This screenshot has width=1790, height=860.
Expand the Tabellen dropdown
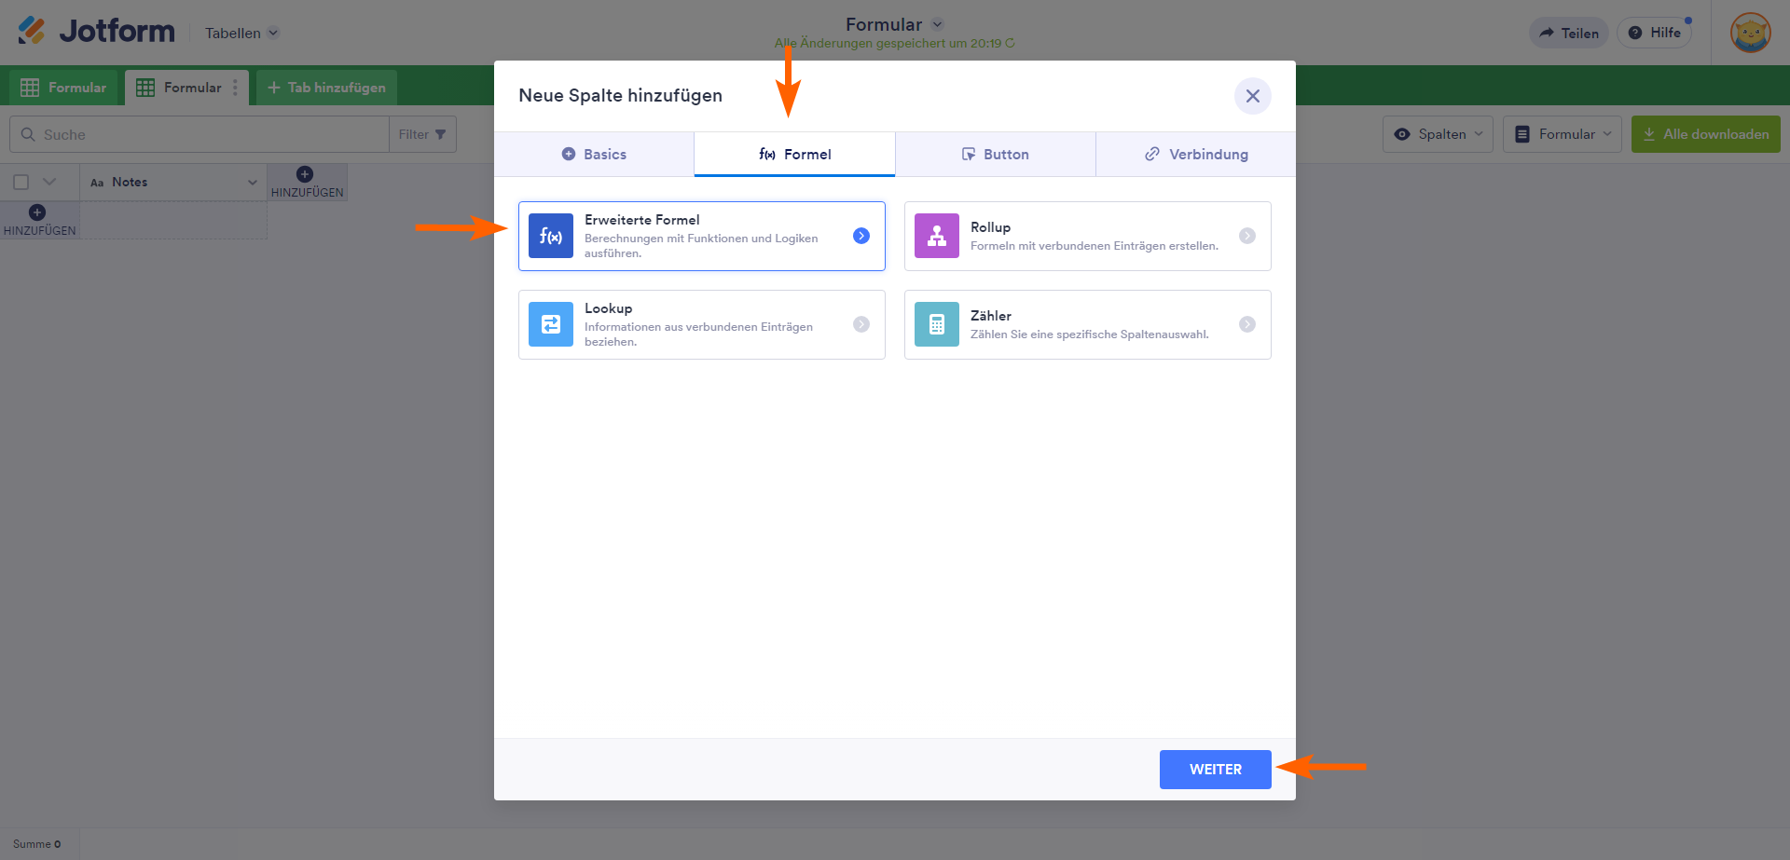241,34
